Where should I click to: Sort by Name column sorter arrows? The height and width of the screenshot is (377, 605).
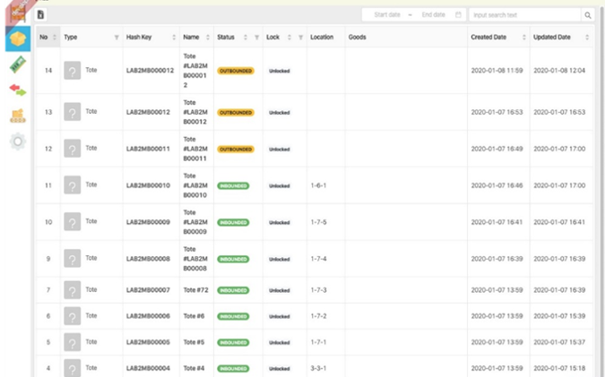pos(208,38)
